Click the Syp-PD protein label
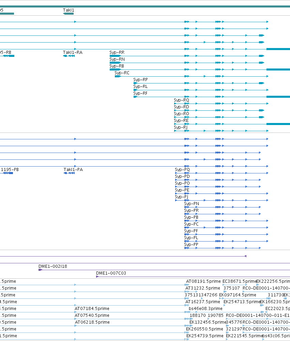 coord(182,176)
